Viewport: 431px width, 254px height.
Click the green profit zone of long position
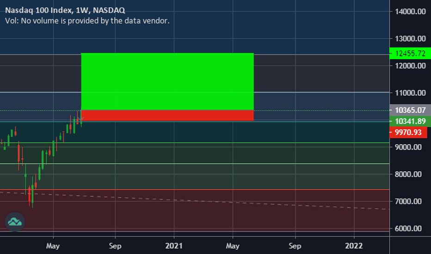167,81
